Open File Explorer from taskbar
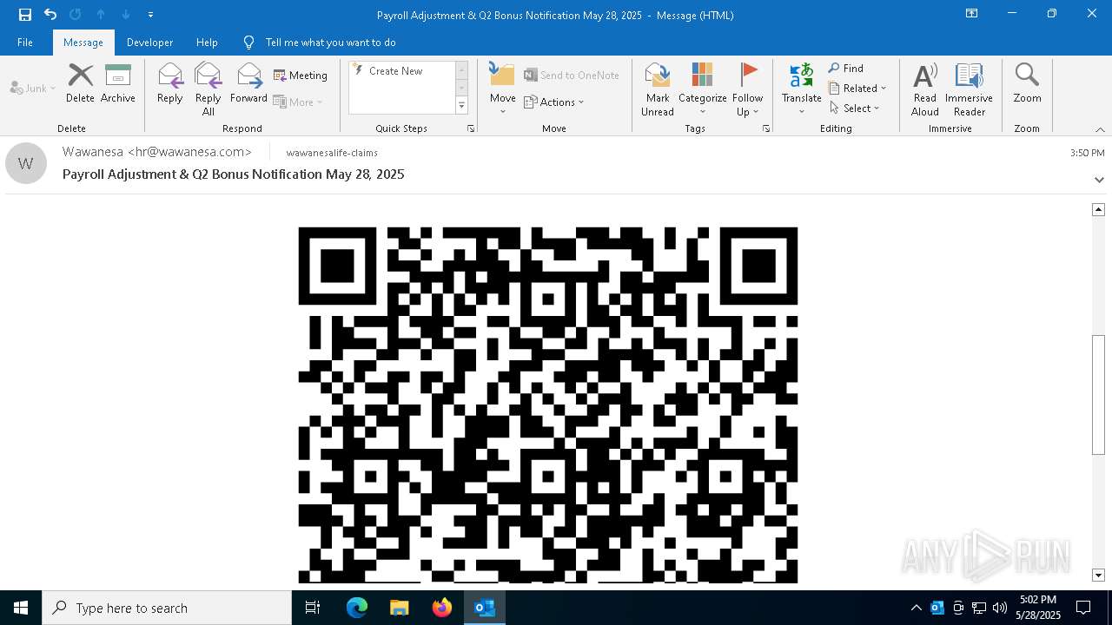Screen dimensions: 1112x625 point(400,608)
